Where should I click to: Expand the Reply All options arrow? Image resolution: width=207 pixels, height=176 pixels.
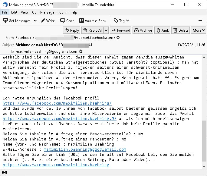click(x=106, y=30)
